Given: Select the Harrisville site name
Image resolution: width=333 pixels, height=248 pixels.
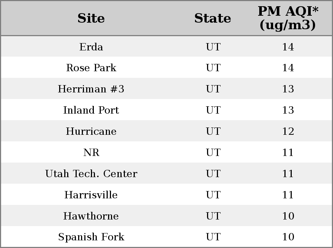Looking at the screenshot, I should click(91, 195).
